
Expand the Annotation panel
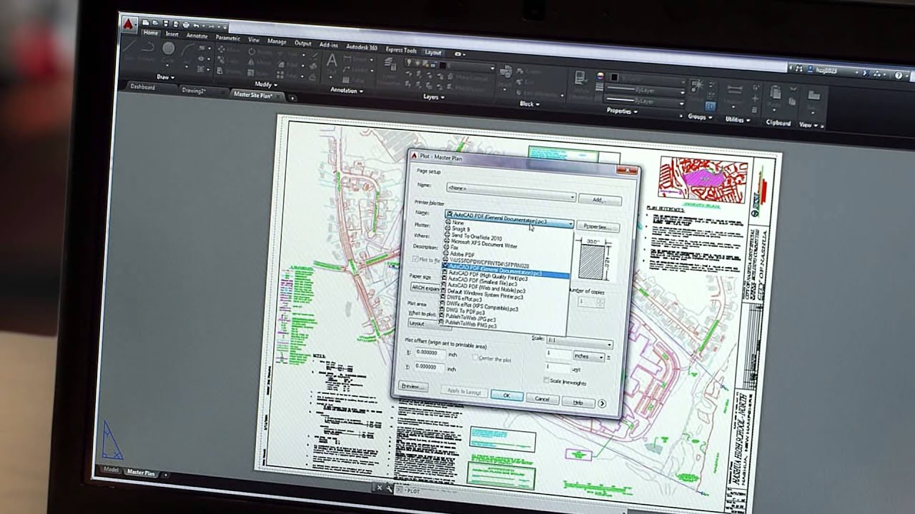(x=347, y=91)
